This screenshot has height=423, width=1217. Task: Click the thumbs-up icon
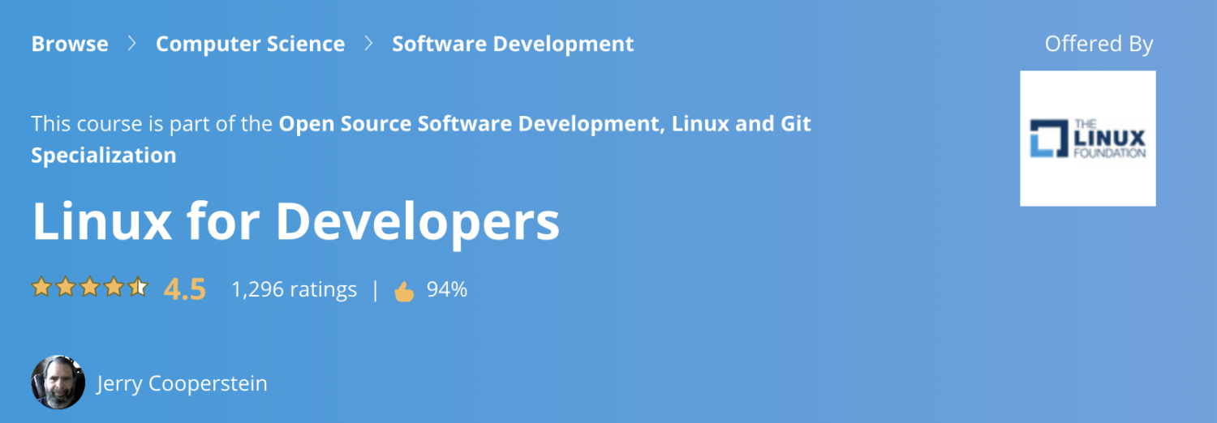404,291
